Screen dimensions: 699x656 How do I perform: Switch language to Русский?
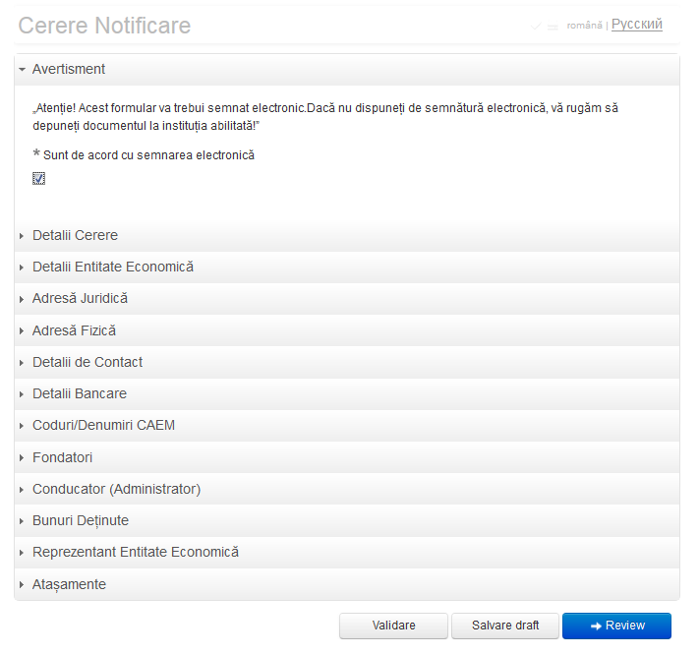[x=636, y=25]
